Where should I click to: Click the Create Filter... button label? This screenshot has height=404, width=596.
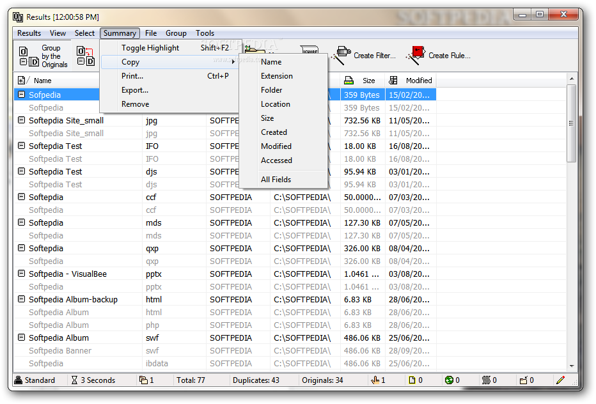coord(374,56)
